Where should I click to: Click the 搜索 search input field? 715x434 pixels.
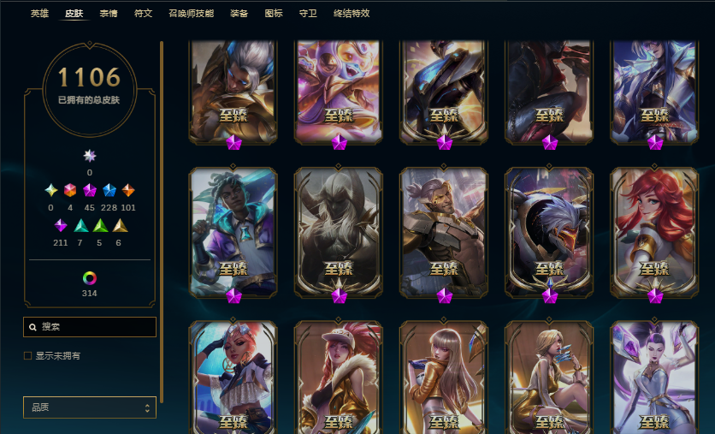[x=90, y=327]
